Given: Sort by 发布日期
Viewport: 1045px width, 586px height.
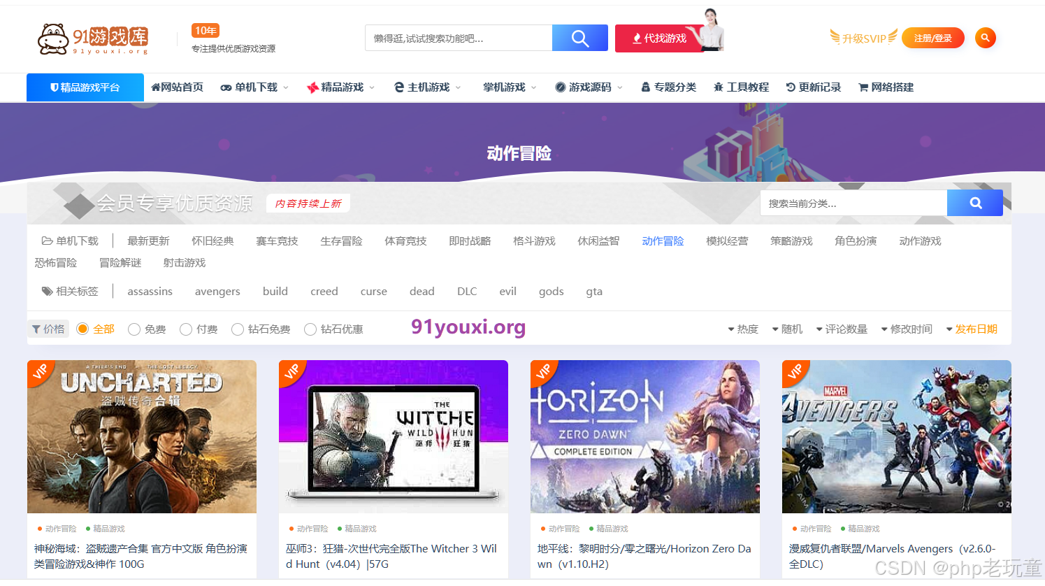Looking at the screenshot, I should (972, 329).
